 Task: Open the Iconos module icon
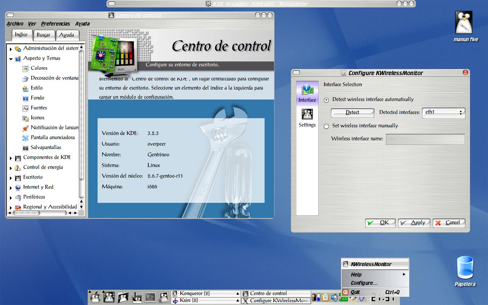[25, 118]
